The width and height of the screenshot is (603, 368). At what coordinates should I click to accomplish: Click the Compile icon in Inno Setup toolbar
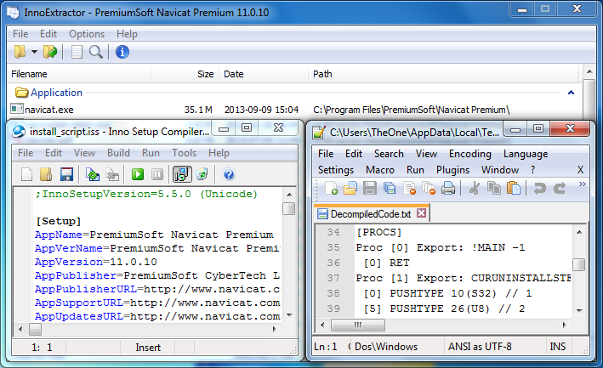pyautogui.click(x=93, y=174)
